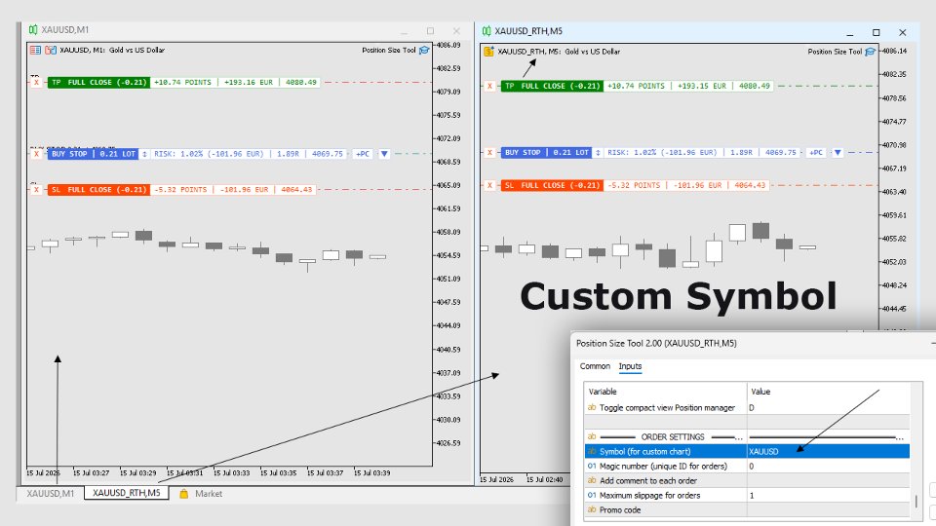Switch to the XAUUSD_RTH,M5 chart tab

(x=126, y=493)
